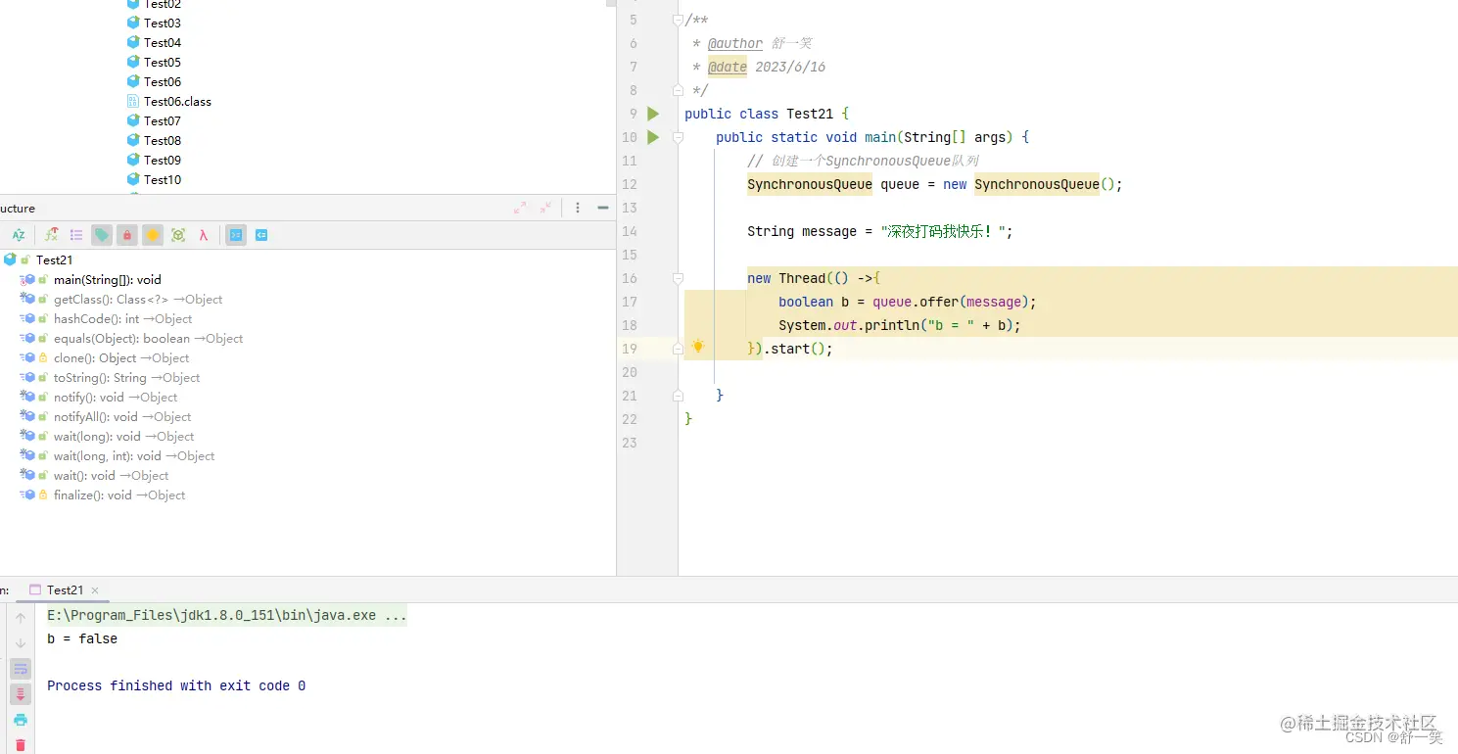Select the Test21 run tab
Screen dimensions: 1458x754
tap(65, 589)
